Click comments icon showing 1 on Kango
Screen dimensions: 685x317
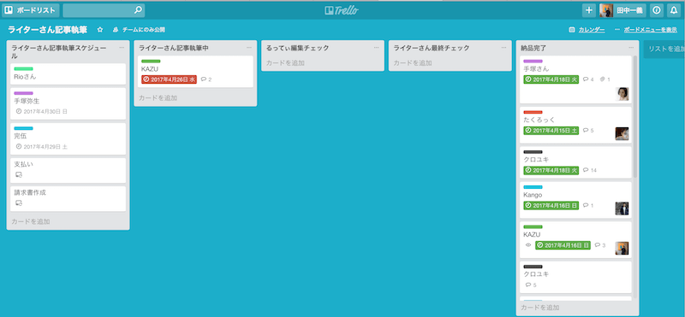(588, 205)
